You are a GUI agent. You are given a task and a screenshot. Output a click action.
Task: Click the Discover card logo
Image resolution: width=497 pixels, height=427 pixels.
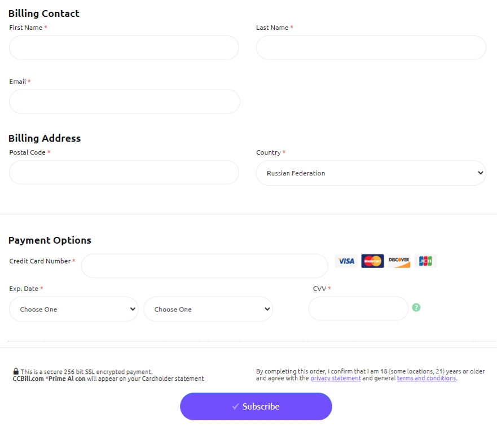coord(399,261)
